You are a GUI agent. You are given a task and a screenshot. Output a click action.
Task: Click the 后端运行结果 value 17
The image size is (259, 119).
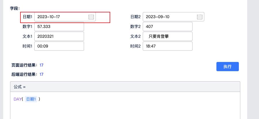(41, 74)
